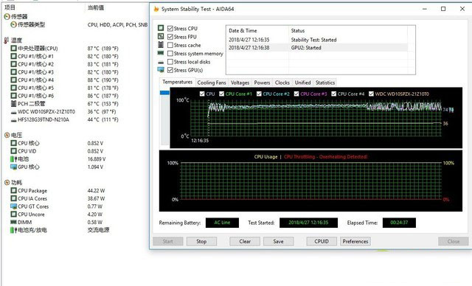Click the 电池充/放电 battery icon
Viewport: 472px width, 286px height.
(13, 231)
